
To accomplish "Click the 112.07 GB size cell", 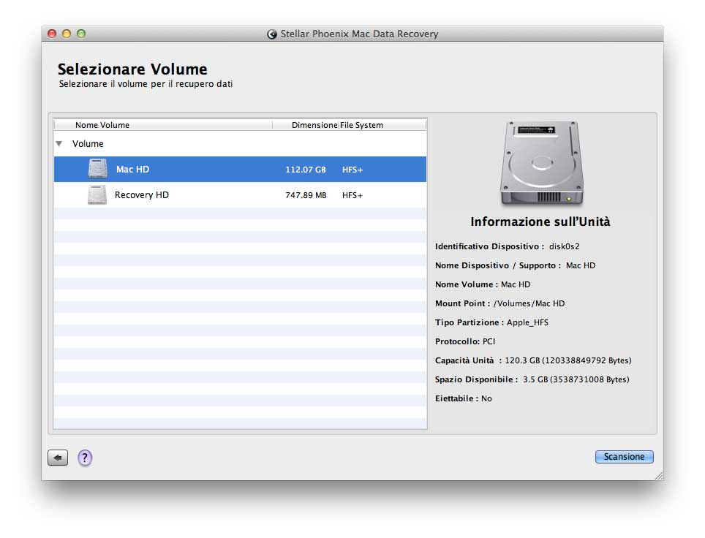I will click(306, 170).
